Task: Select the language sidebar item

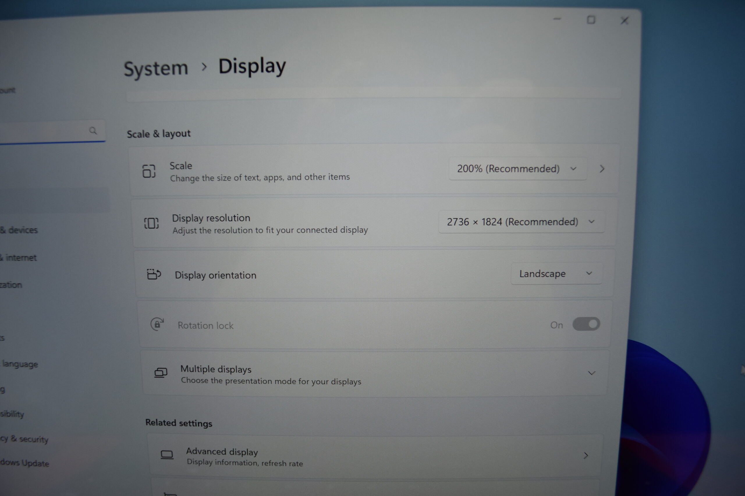Action: (19, 364)
